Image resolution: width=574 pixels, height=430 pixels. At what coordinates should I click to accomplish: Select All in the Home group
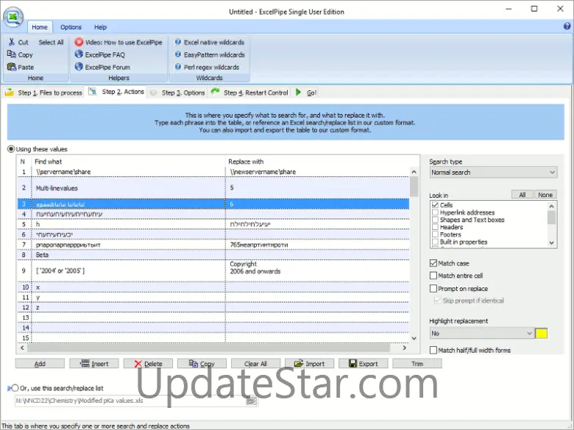tap(52, 42)
